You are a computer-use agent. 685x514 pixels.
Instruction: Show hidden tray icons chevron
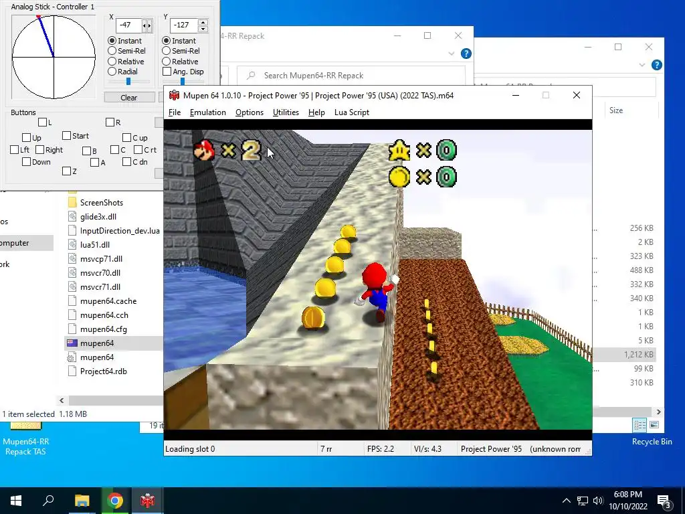pos(566,501)
